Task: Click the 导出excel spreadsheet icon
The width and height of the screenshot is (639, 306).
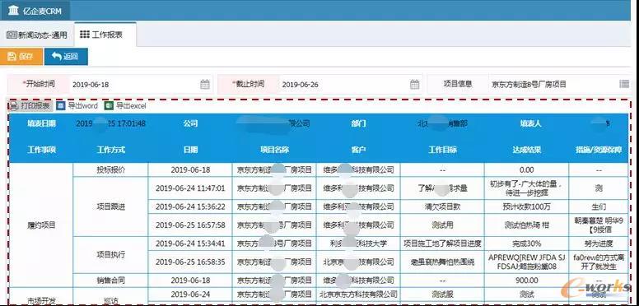Action: [109, 106]
